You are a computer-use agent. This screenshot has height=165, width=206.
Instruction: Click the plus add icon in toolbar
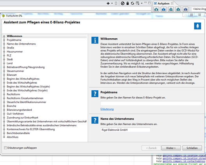[108, 4]
